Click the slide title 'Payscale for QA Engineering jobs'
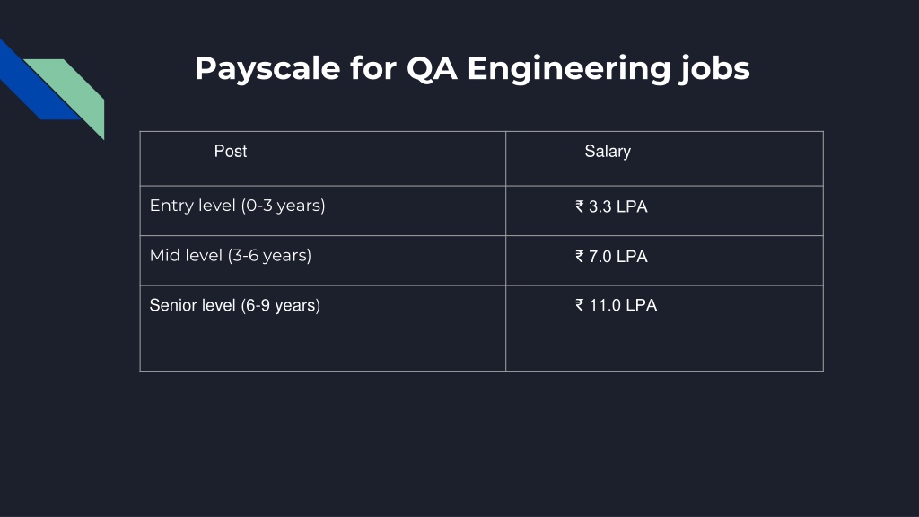The height and width of the screenshot is (517, 919). [x=472, y=68]
